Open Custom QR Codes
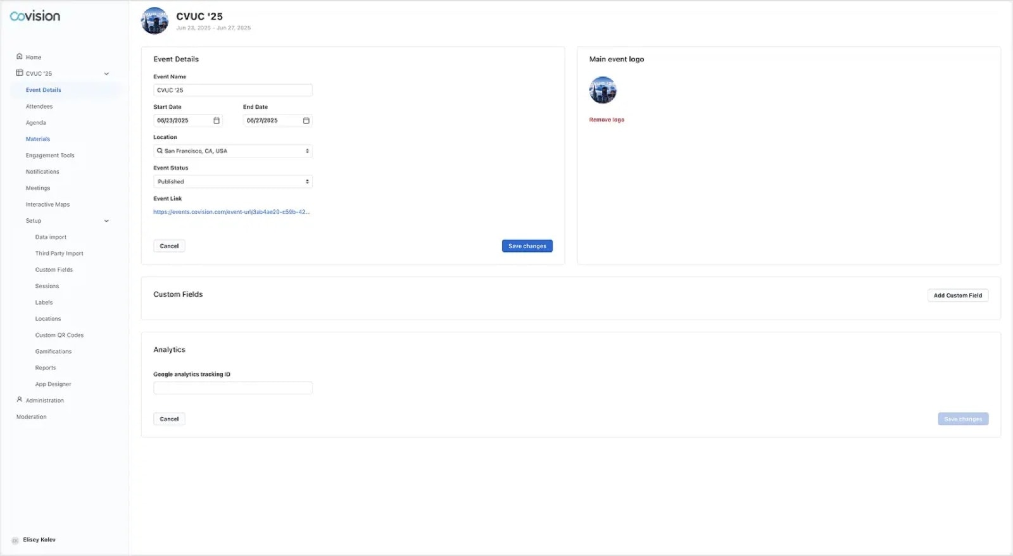The width and height of the screenshot is (1013, 556). [60, 335]
